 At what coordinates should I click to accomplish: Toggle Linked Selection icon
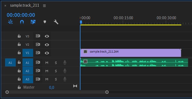[33, 22]
